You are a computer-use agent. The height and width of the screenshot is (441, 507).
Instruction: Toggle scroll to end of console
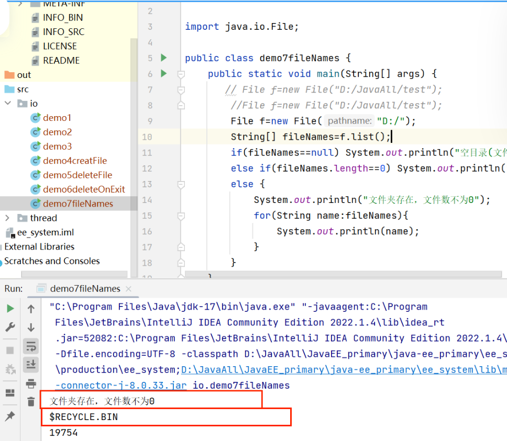pos(31,365)
